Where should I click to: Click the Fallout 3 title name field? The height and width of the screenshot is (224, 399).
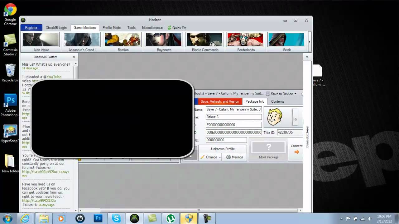(234, 117)
